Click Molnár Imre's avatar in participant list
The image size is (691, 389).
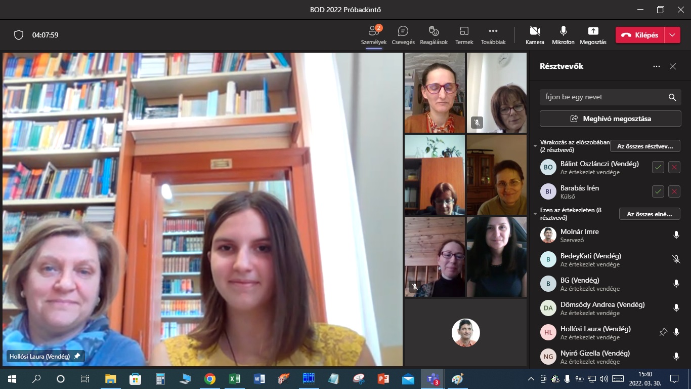[548, 235]
